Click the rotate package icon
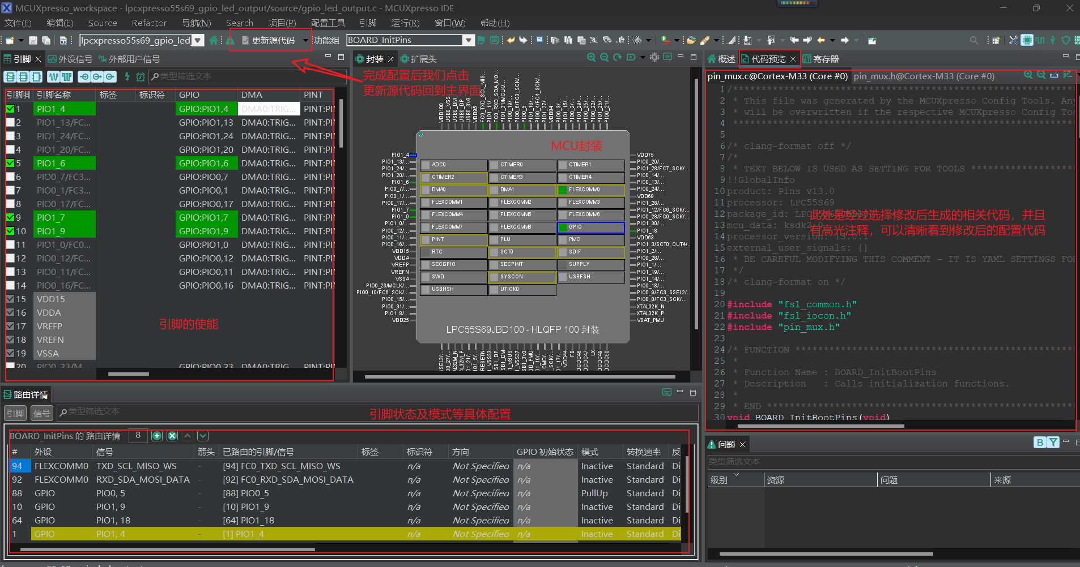This screenshot has height=567, width=1080. click(617, 58)
